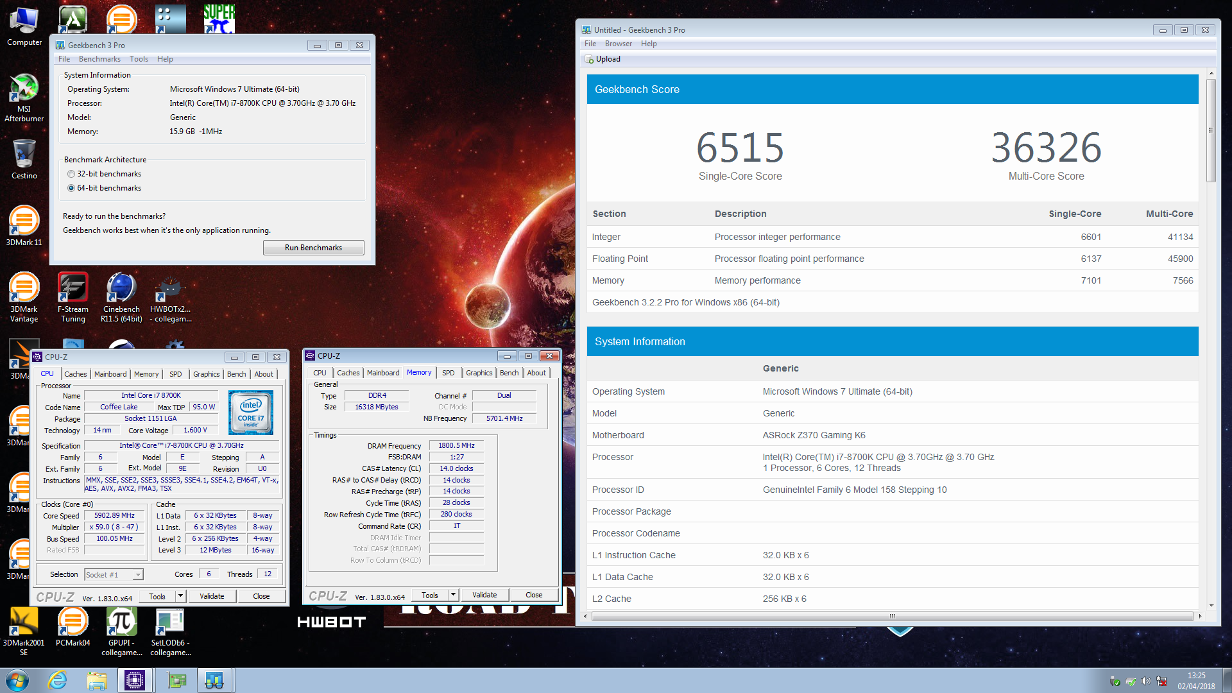
Task: Open F-Stream Tuning shortcut
Action: 73,297
